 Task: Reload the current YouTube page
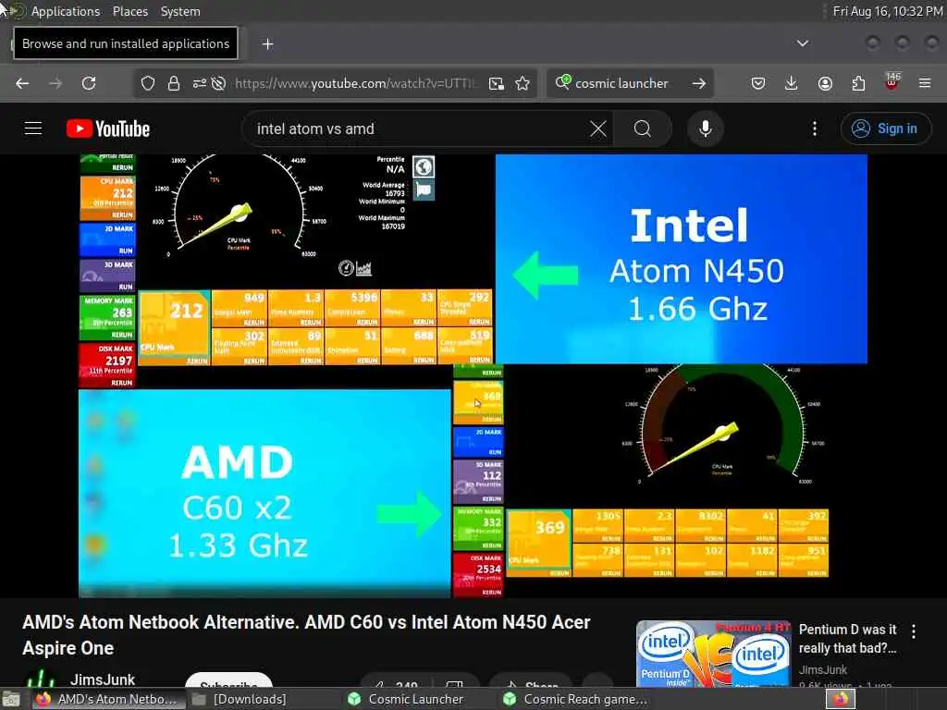89,83
